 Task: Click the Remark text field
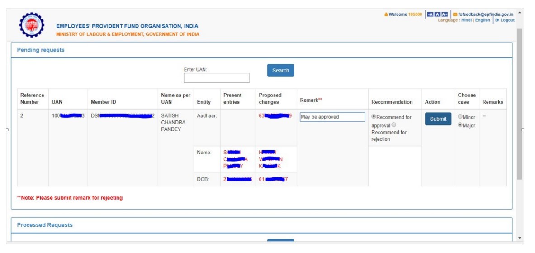[332, 117]
